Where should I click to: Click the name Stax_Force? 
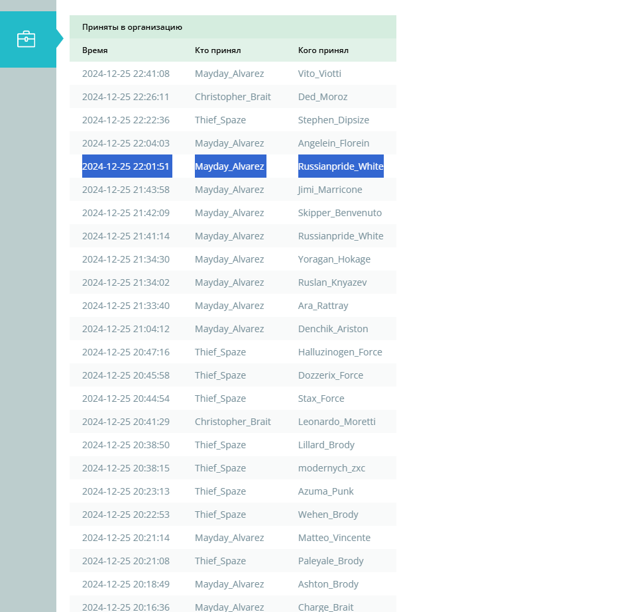321,398
